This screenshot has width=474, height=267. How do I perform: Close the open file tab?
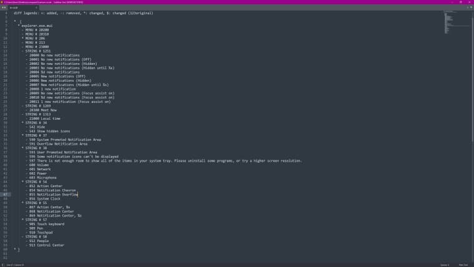36,7
